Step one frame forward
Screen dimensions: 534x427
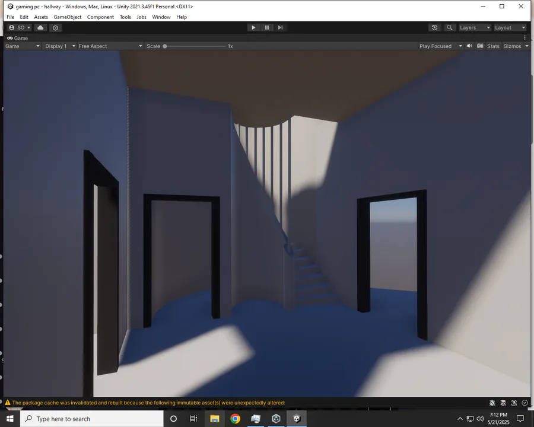pyautogui.click(x=280, y=28)
